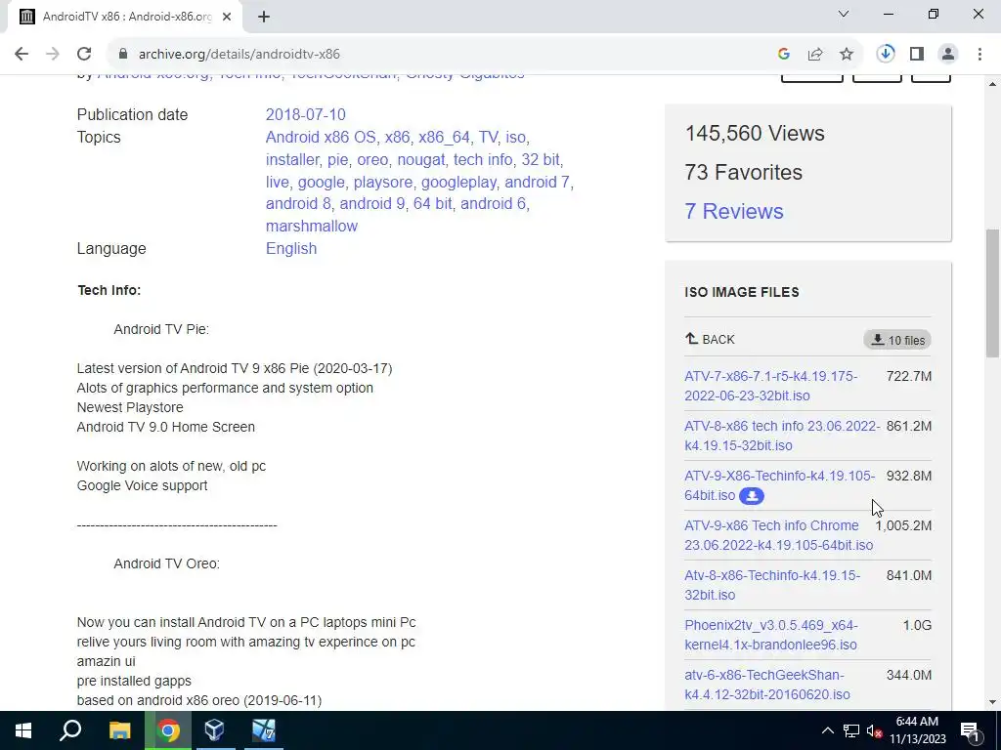Click the 145,560 Views text
Image resolution: width=1001 pixels, height=750 pixels.
pos(755,133)
